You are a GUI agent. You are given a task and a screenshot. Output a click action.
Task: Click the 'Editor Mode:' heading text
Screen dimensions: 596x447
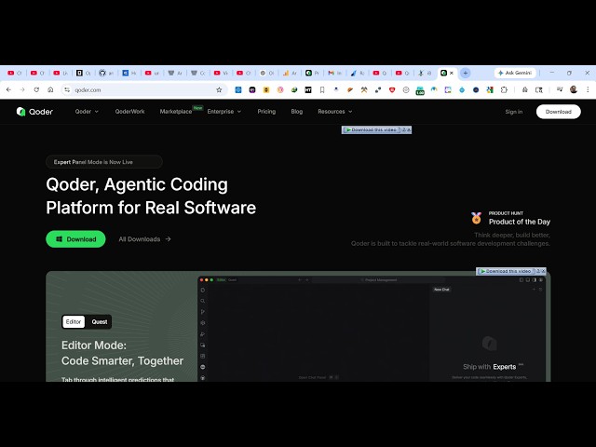pyautogui.click(x=94, y=345)
